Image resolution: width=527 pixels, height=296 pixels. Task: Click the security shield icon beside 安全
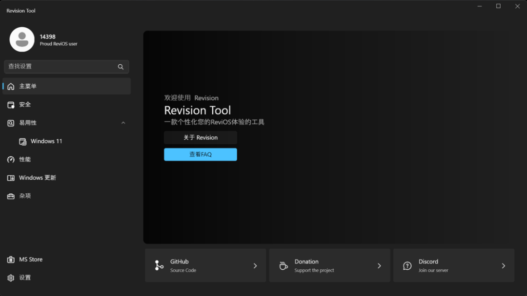click(x=11, y=105)
